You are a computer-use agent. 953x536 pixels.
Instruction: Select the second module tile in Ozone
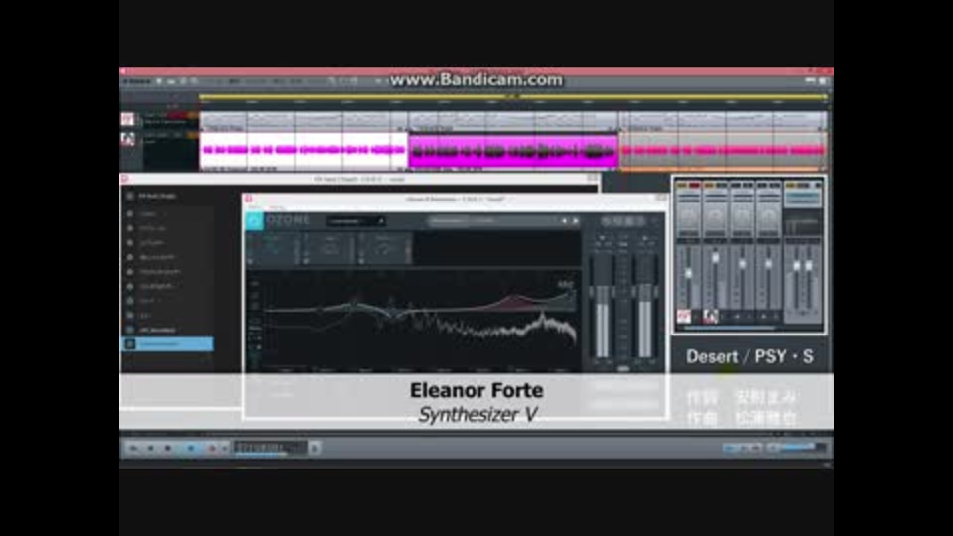(329, 248)
